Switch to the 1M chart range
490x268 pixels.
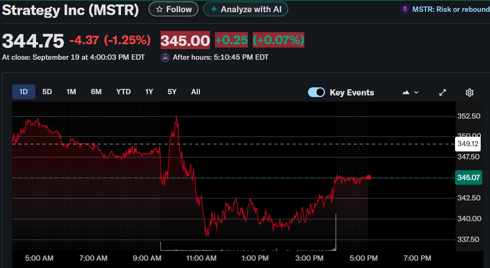(x=71, y=92)
